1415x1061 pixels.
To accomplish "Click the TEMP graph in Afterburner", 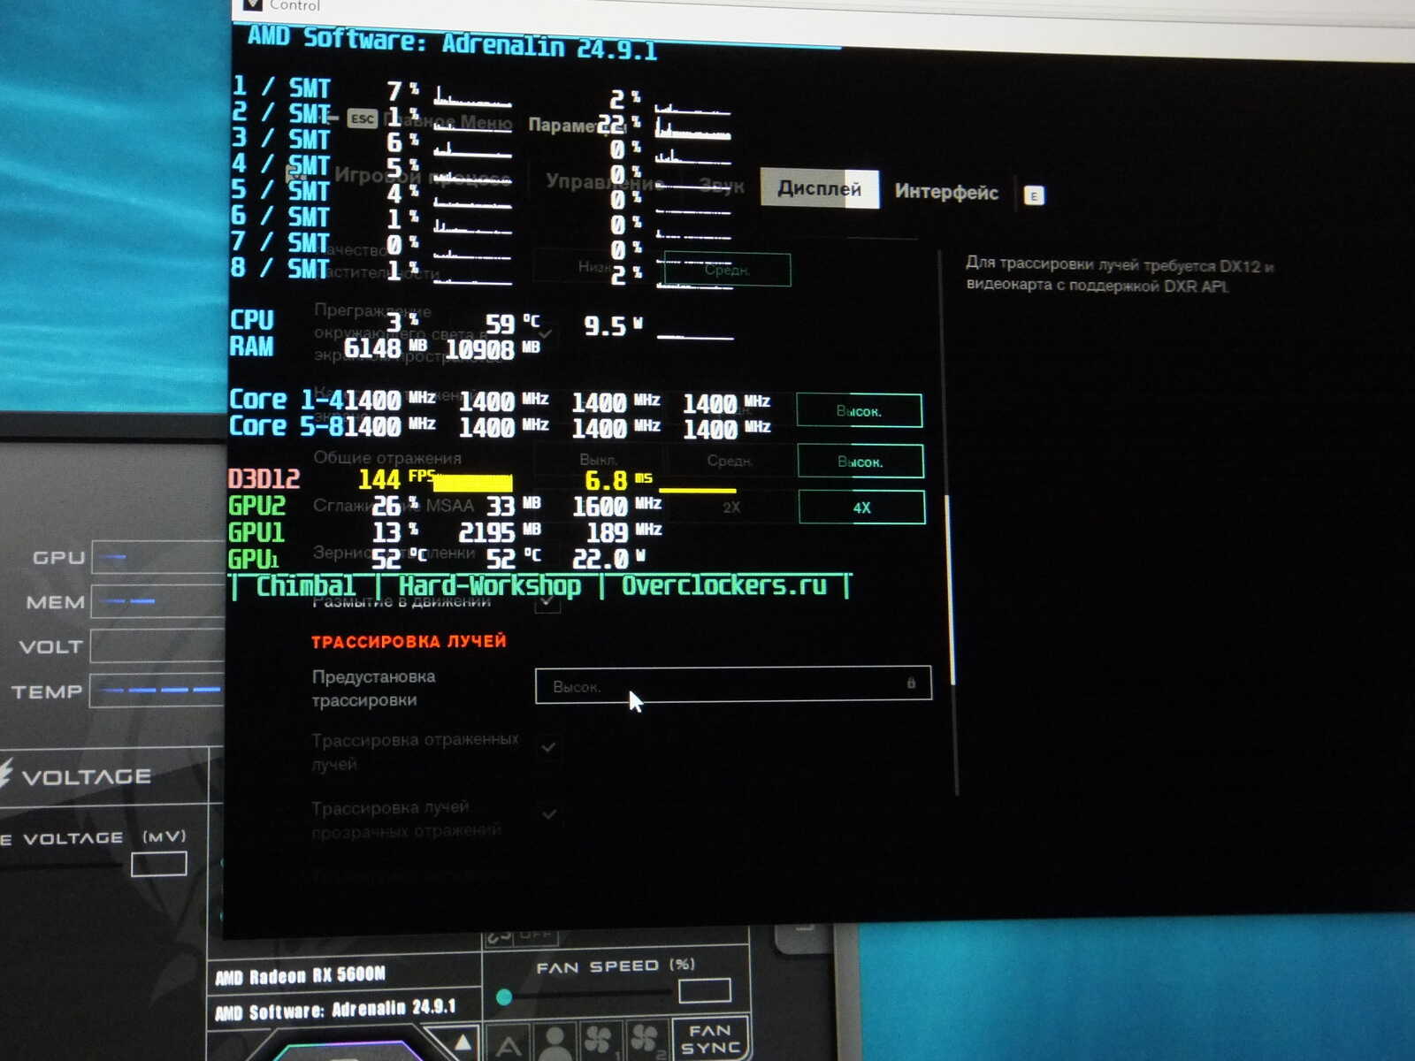I will [x=157, y=691].
